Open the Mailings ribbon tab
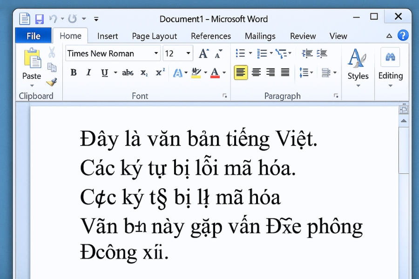Image resolution: width=419 pixels, height=279 pixels. (x=260, y=36)
